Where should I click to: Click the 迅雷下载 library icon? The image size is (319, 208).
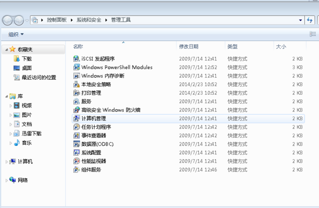coord(16,134)
